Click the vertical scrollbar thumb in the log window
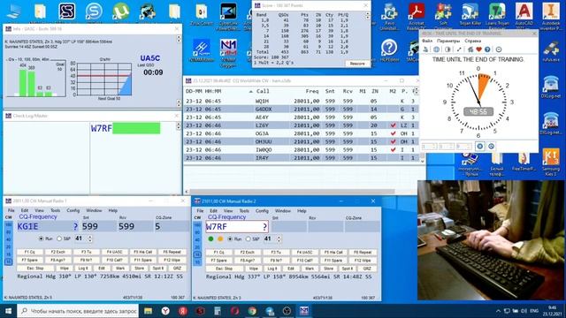 (423, 156)
